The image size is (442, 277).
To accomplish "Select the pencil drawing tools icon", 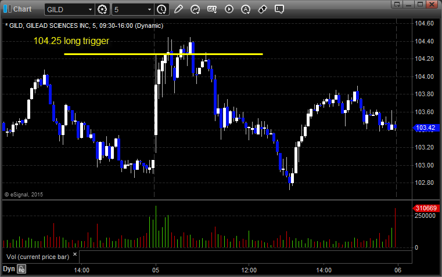I will [178, 9].
